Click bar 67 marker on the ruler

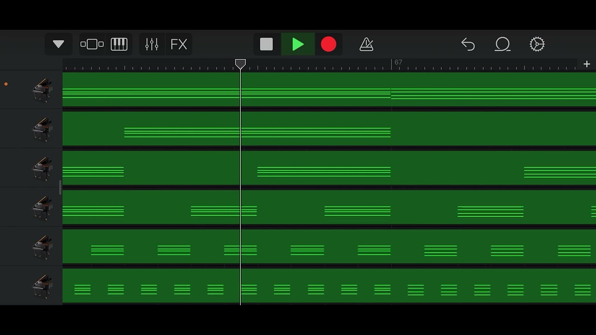398,62
